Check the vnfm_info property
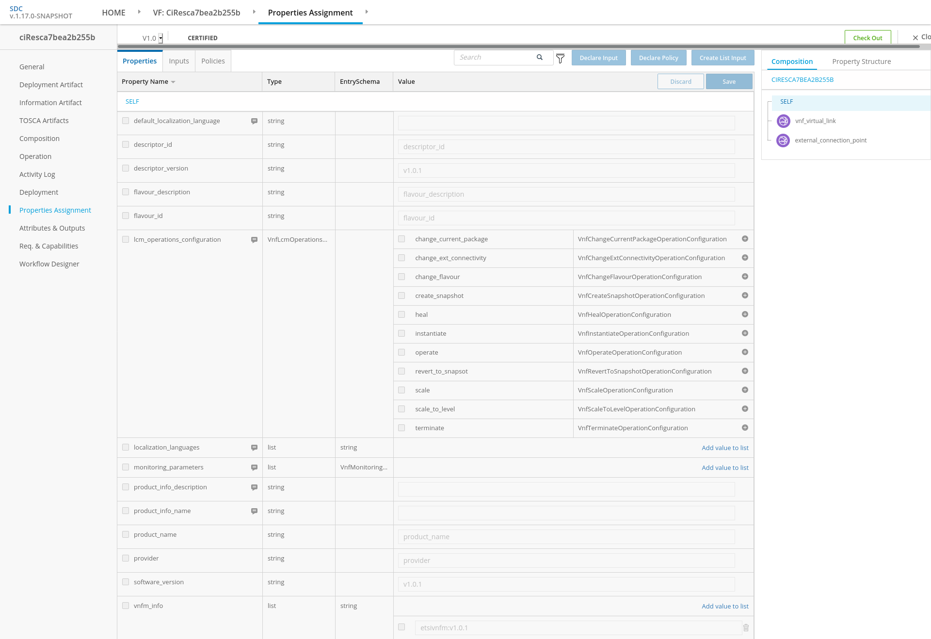Screen dimensions: 931x639 (x=126, y=606)
